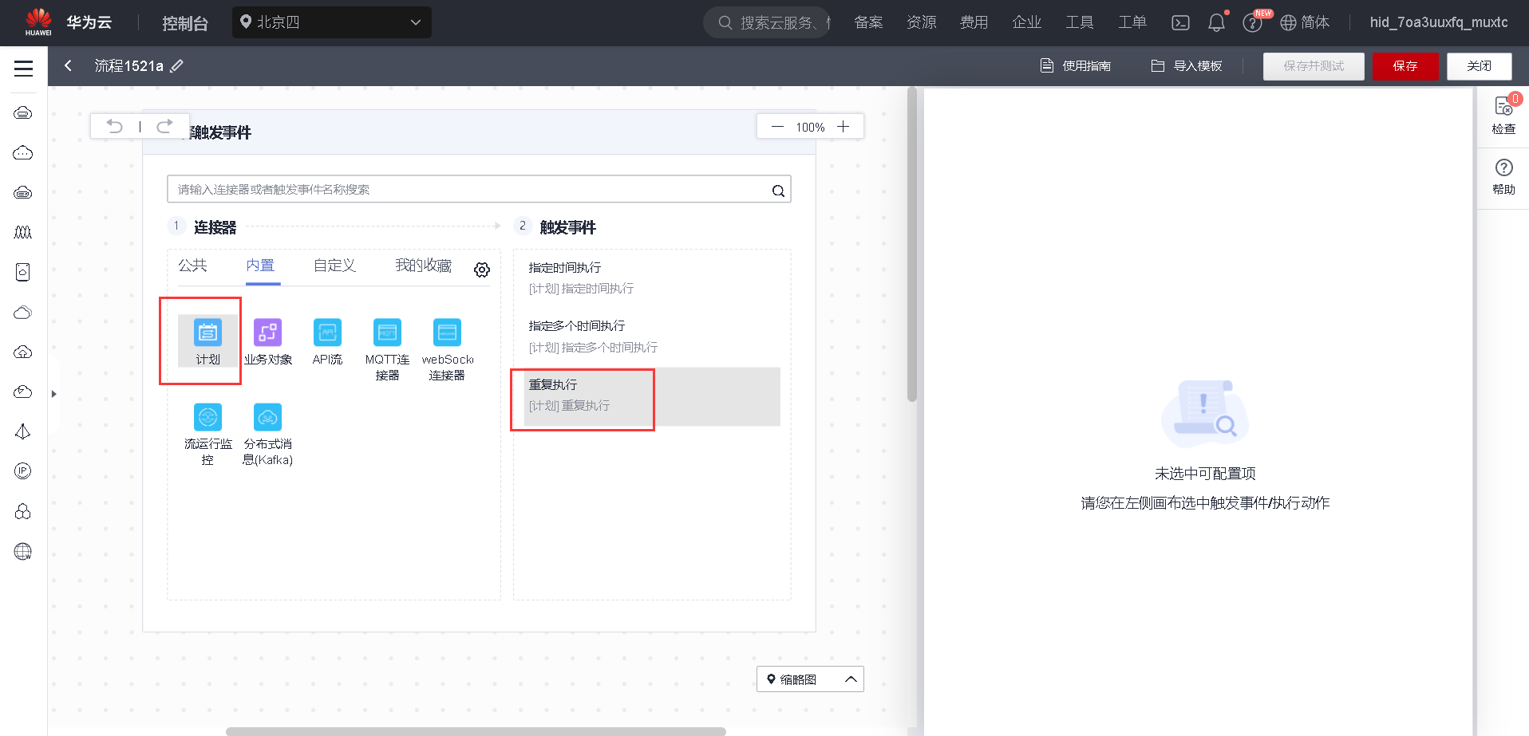Select the webSocket连接器 connector
The width and height of the screenshot is (1529, 736).
tap(447, 349)
